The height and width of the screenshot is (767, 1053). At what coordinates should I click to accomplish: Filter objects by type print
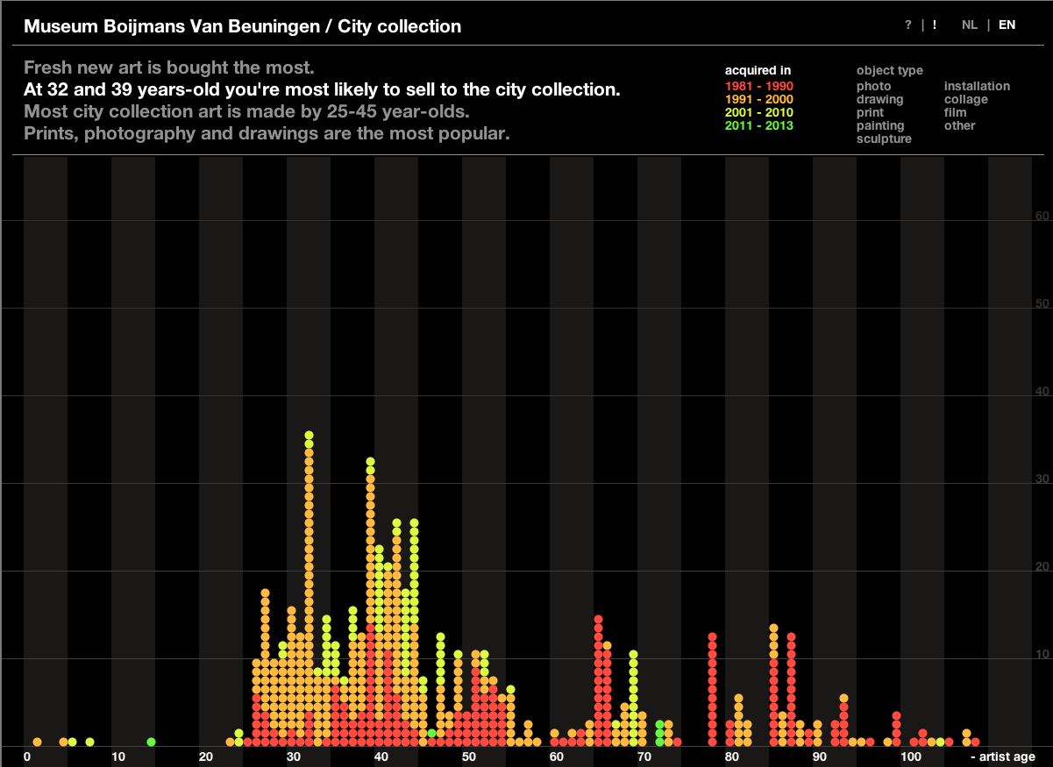870,112
